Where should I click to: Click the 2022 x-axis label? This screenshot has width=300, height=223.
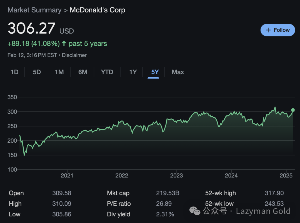122,175
